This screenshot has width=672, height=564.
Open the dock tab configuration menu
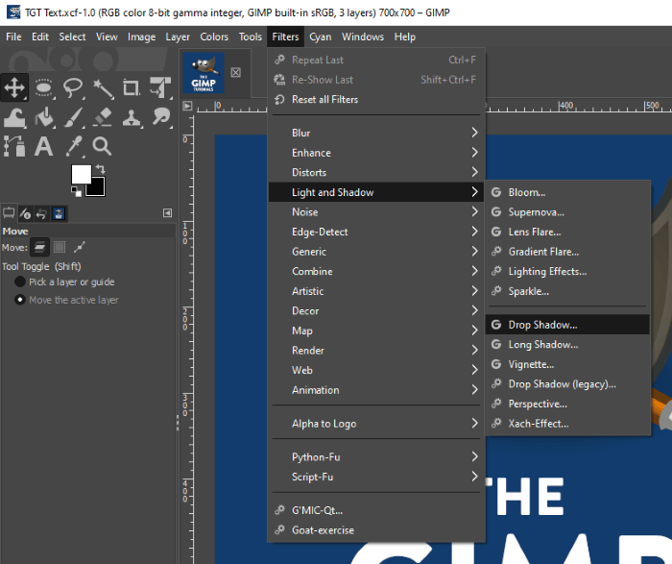coord(168,213)
